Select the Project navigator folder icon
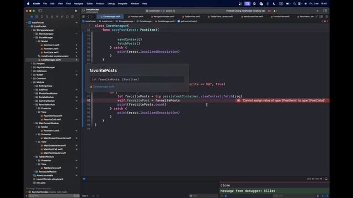This screenshot has height=198, width=353. [32, 16]
